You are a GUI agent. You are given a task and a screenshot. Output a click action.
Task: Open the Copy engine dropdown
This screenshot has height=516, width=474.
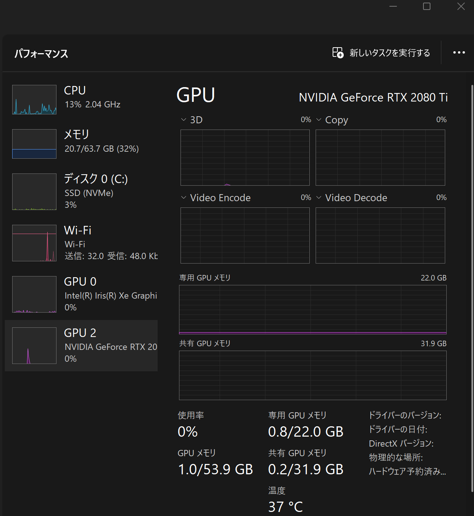point(319,120)
